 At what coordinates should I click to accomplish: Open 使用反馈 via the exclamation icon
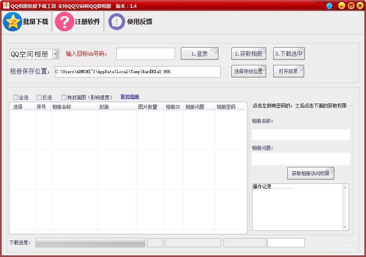point(116,22)
